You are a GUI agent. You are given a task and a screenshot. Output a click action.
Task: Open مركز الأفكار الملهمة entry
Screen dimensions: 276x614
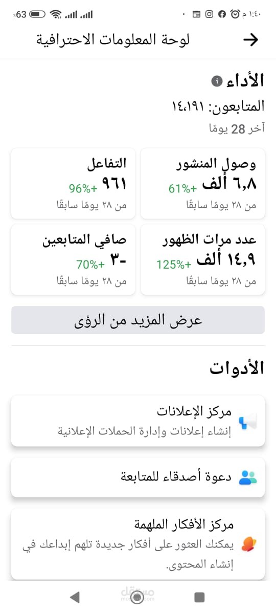pos(138,543)
